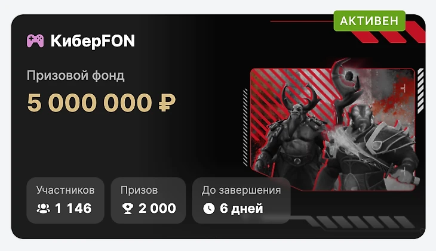Select the До завершения stat tile label

241,190
